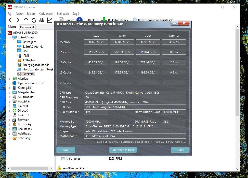
Task: Select the Háttértár storage icon
Action: [15, 101]
